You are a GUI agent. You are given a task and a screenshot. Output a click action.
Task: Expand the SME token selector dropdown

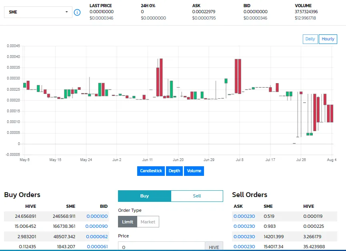click(38, 12)
